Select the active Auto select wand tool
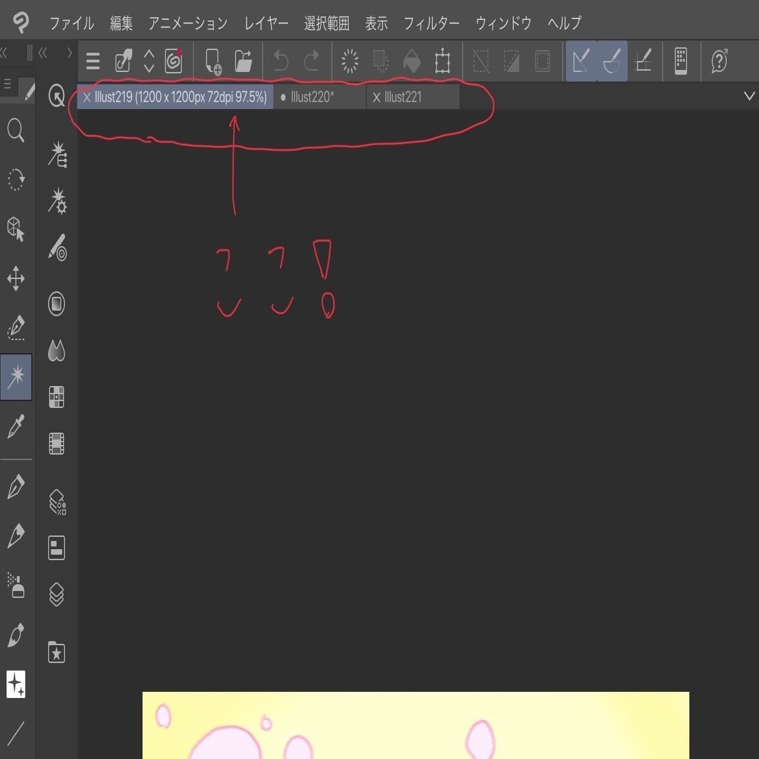Screen dimensions: 759x759 (x=16, y=377)
